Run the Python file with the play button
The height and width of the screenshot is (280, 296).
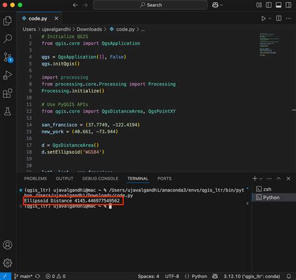264,19
